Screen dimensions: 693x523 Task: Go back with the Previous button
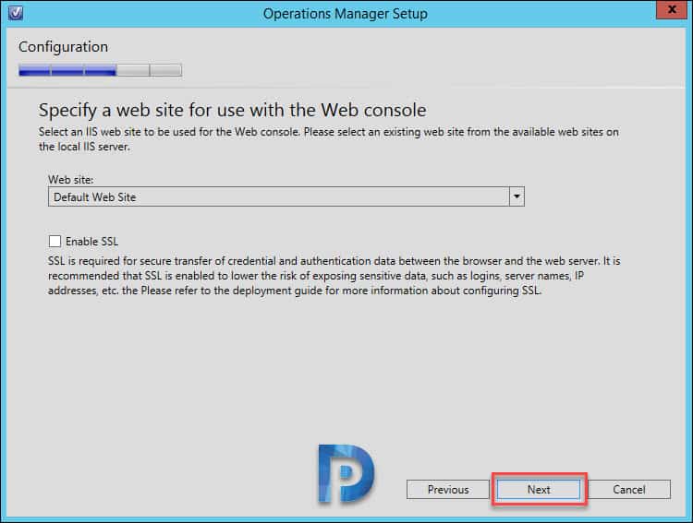coord(448,490)
